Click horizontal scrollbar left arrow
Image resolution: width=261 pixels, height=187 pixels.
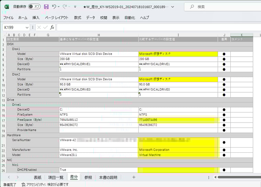(215, 177)
